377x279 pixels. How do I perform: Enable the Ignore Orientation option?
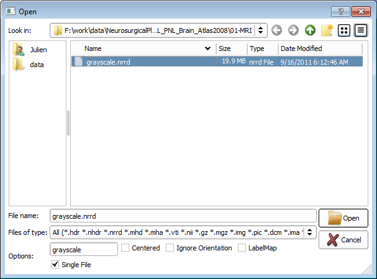[170, 248]
